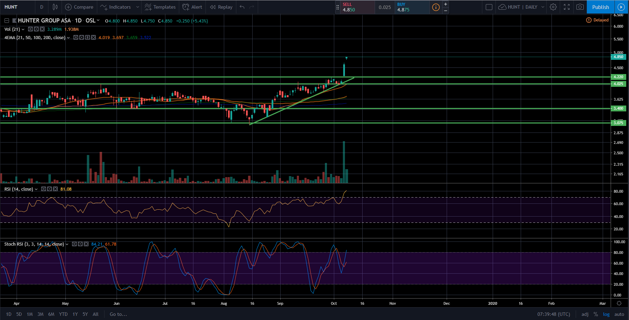Open Stoch RSI indicator settings
The image size is (629, 320).
(x=80, y=244)
